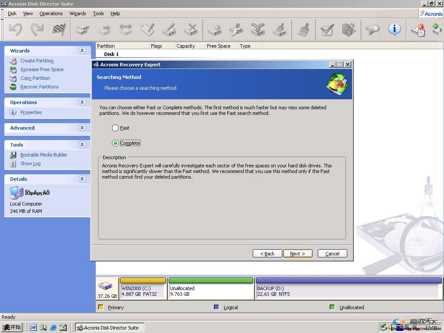Screen dimensions: 444x333
Task: Select the BACKUP (D:) partition block
Action: pyautogui.click(x=349, y=288)
